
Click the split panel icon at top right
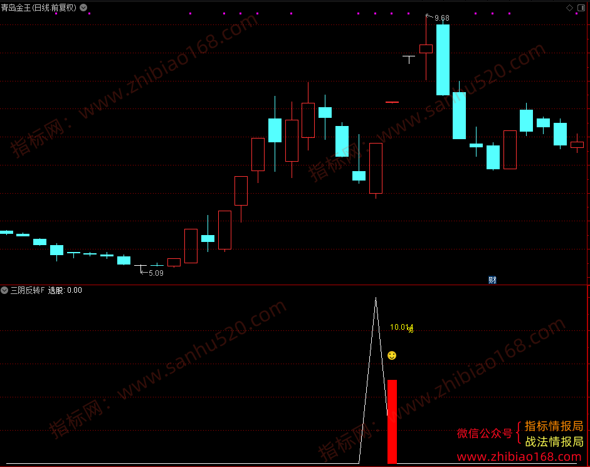coord(581,8)
